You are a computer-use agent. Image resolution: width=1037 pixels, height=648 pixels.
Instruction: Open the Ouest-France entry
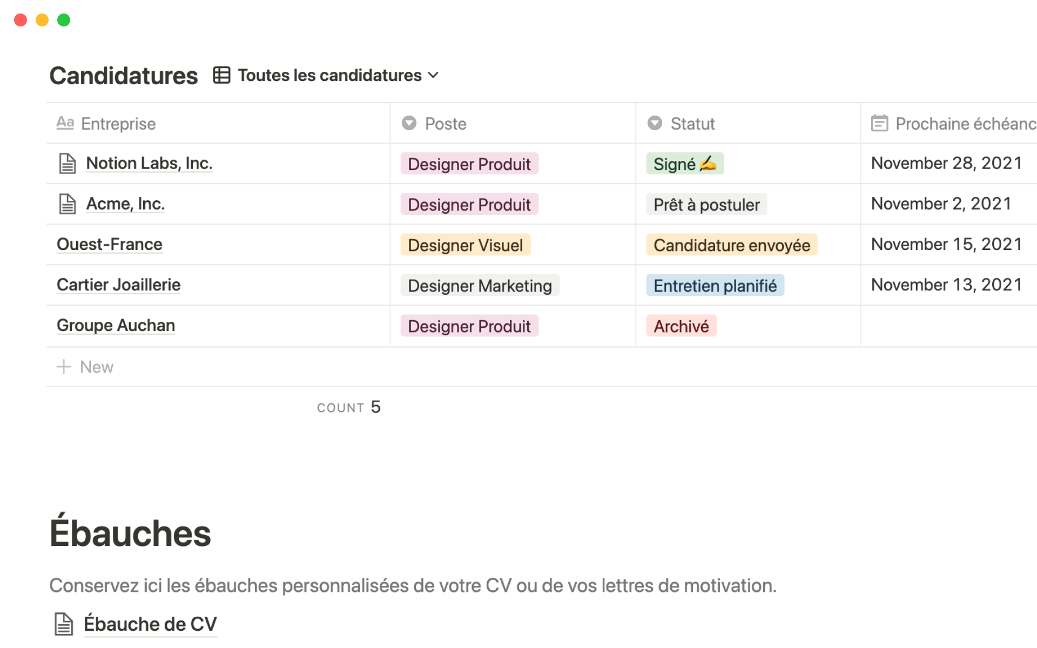(x=110, y=244)
